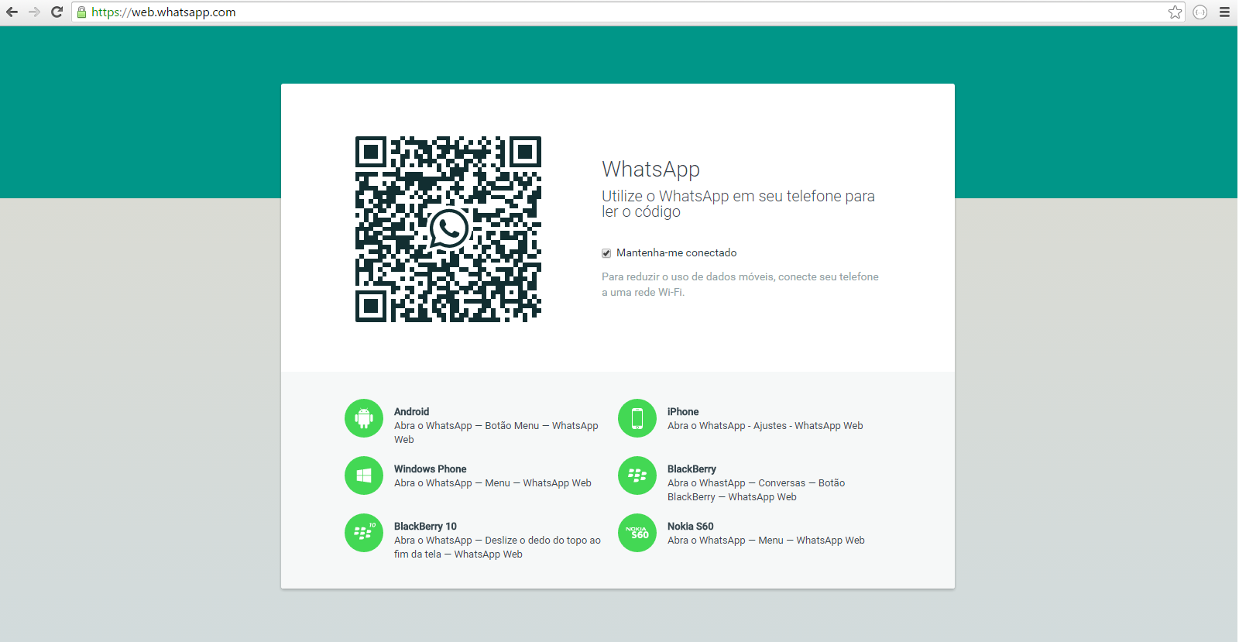1239x642 pixels.
Task: Click the browser forward arrow
Action: click(34, 12)
